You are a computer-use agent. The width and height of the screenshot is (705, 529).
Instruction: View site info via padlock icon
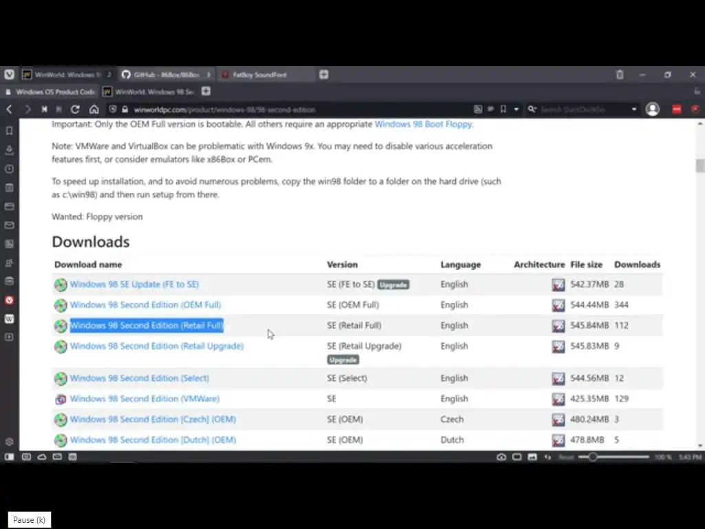[125, 110]
